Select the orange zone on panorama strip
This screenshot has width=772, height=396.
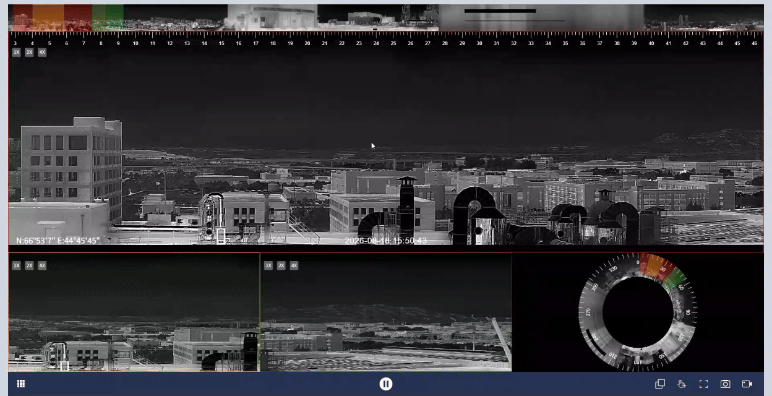[x=48, y=18]
